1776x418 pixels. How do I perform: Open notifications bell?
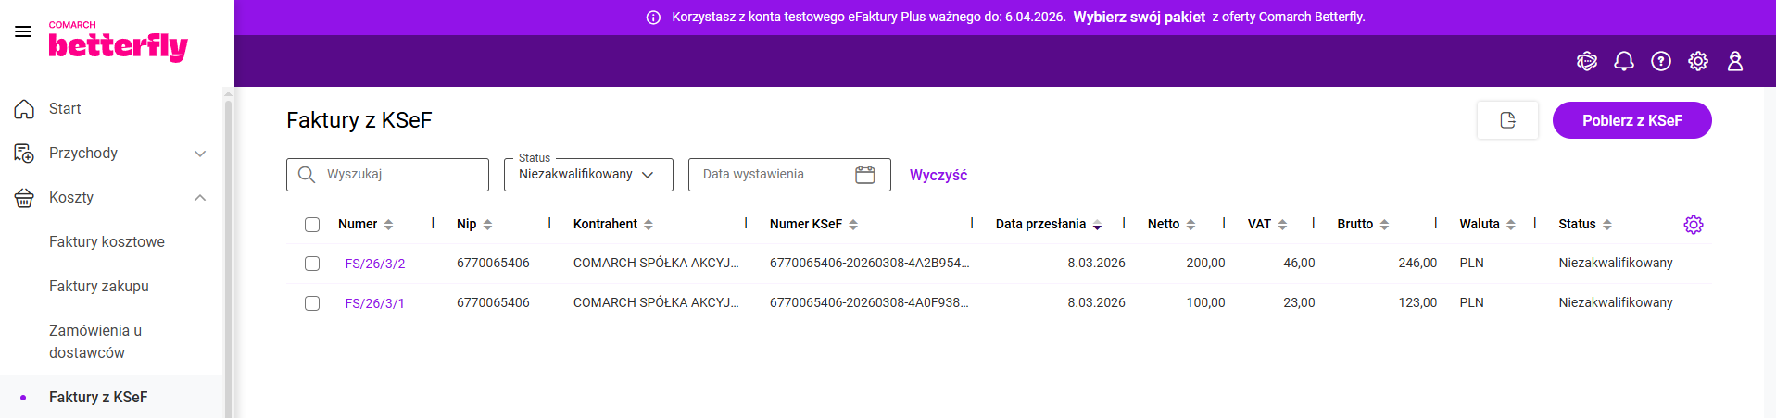[x=1623, y=61]
